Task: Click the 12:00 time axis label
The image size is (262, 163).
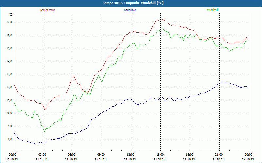Action: point(131,155)
